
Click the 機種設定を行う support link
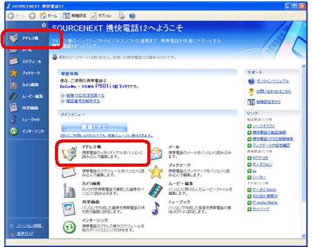pos(268,102)
